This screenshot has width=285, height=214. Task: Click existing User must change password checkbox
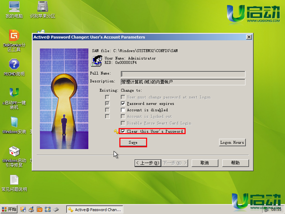108,97
